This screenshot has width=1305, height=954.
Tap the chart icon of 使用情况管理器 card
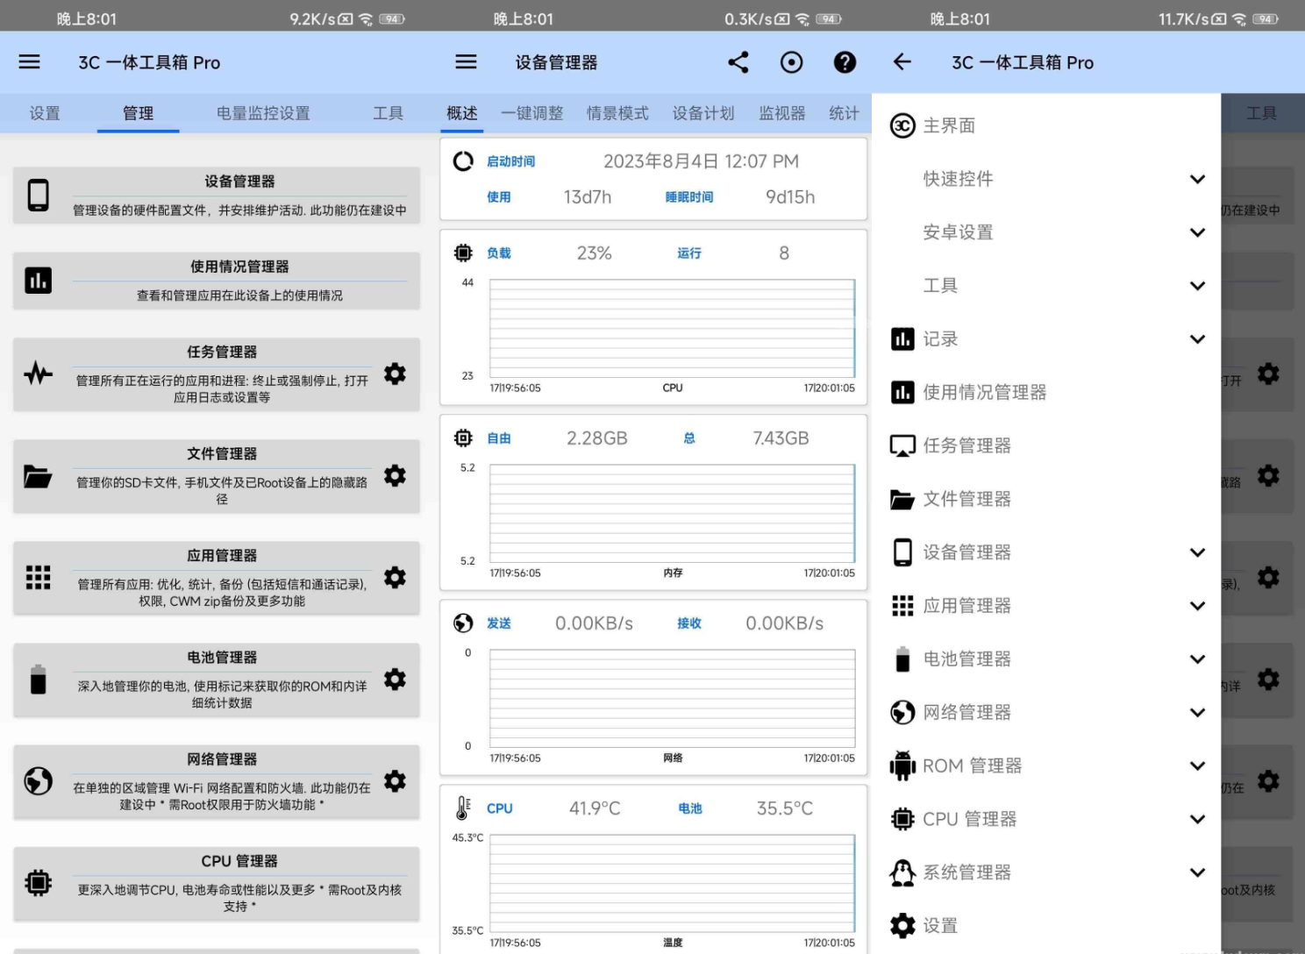click(39, 281)
